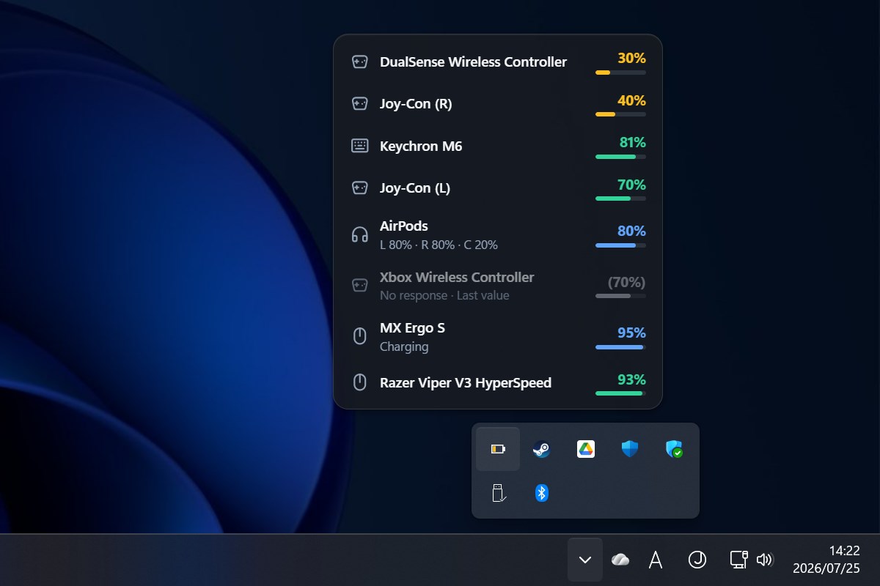
Task: Click the (70%) value for Xbox controller
Action: click(627, 282)
